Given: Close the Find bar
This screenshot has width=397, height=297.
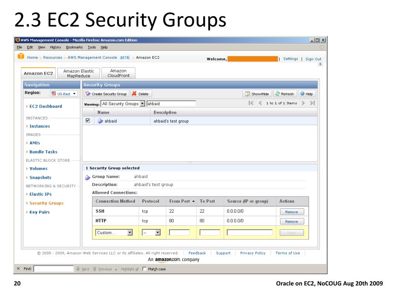Looking at the screenshot, I should click(18, 269).
